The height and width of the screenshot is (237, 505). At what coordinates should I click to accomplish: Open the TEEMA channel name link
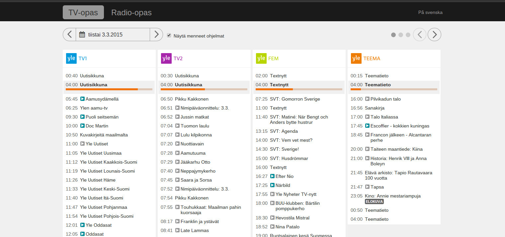click(372, 58)
